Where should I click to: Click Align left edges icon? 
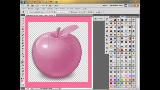(79, 12)
